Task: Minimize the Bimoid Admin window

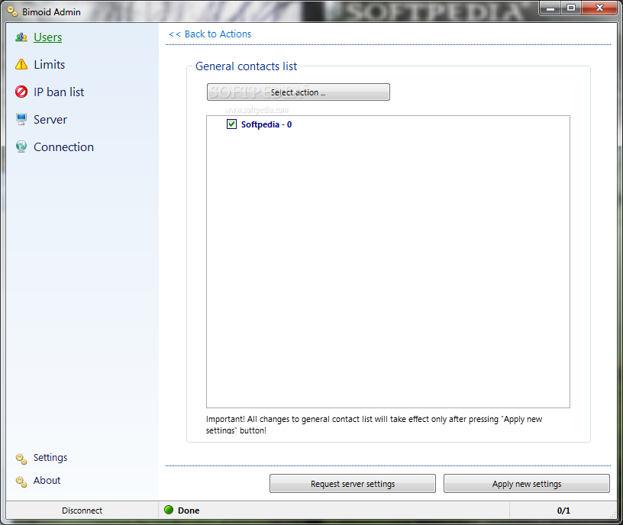Action: tap(550, 8)
